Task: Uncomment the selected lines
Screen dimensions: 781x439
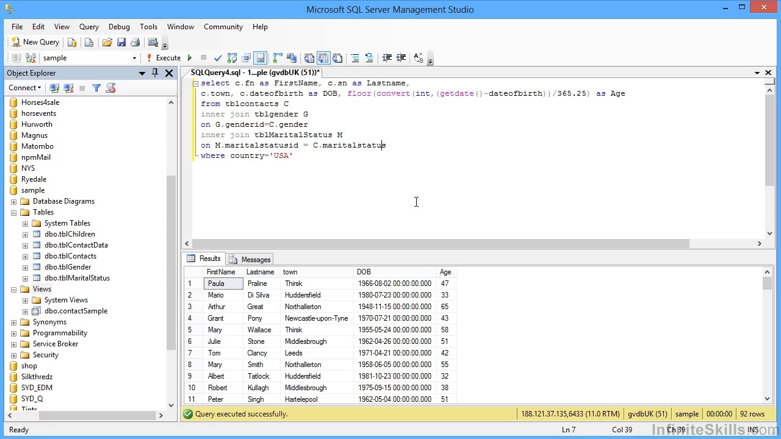Action: (369, 58)
